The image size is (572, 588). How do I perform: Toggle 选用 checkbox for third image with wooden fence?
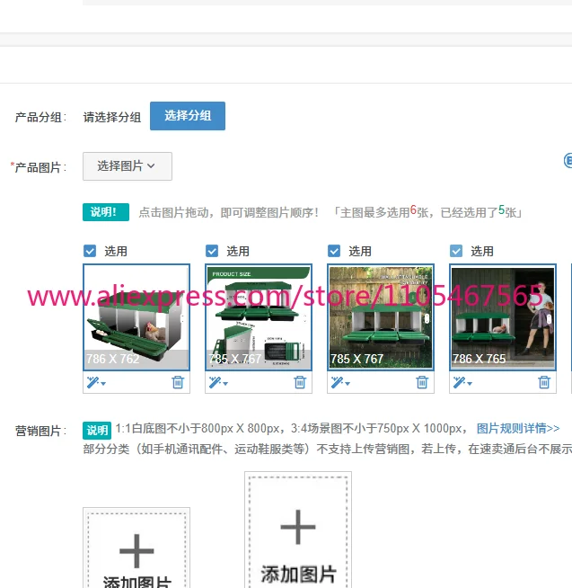[334, 251]
